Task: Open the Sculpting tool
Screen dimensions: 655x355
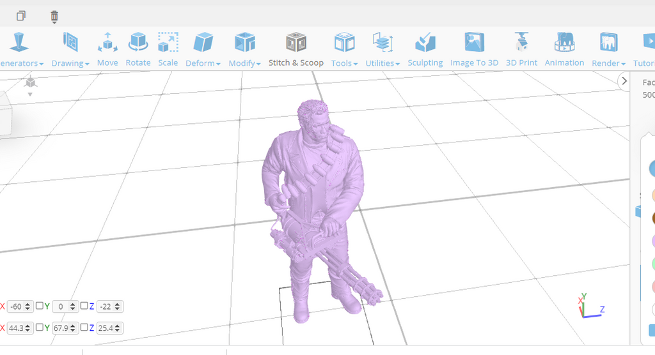Action: [x=425, y=49]
